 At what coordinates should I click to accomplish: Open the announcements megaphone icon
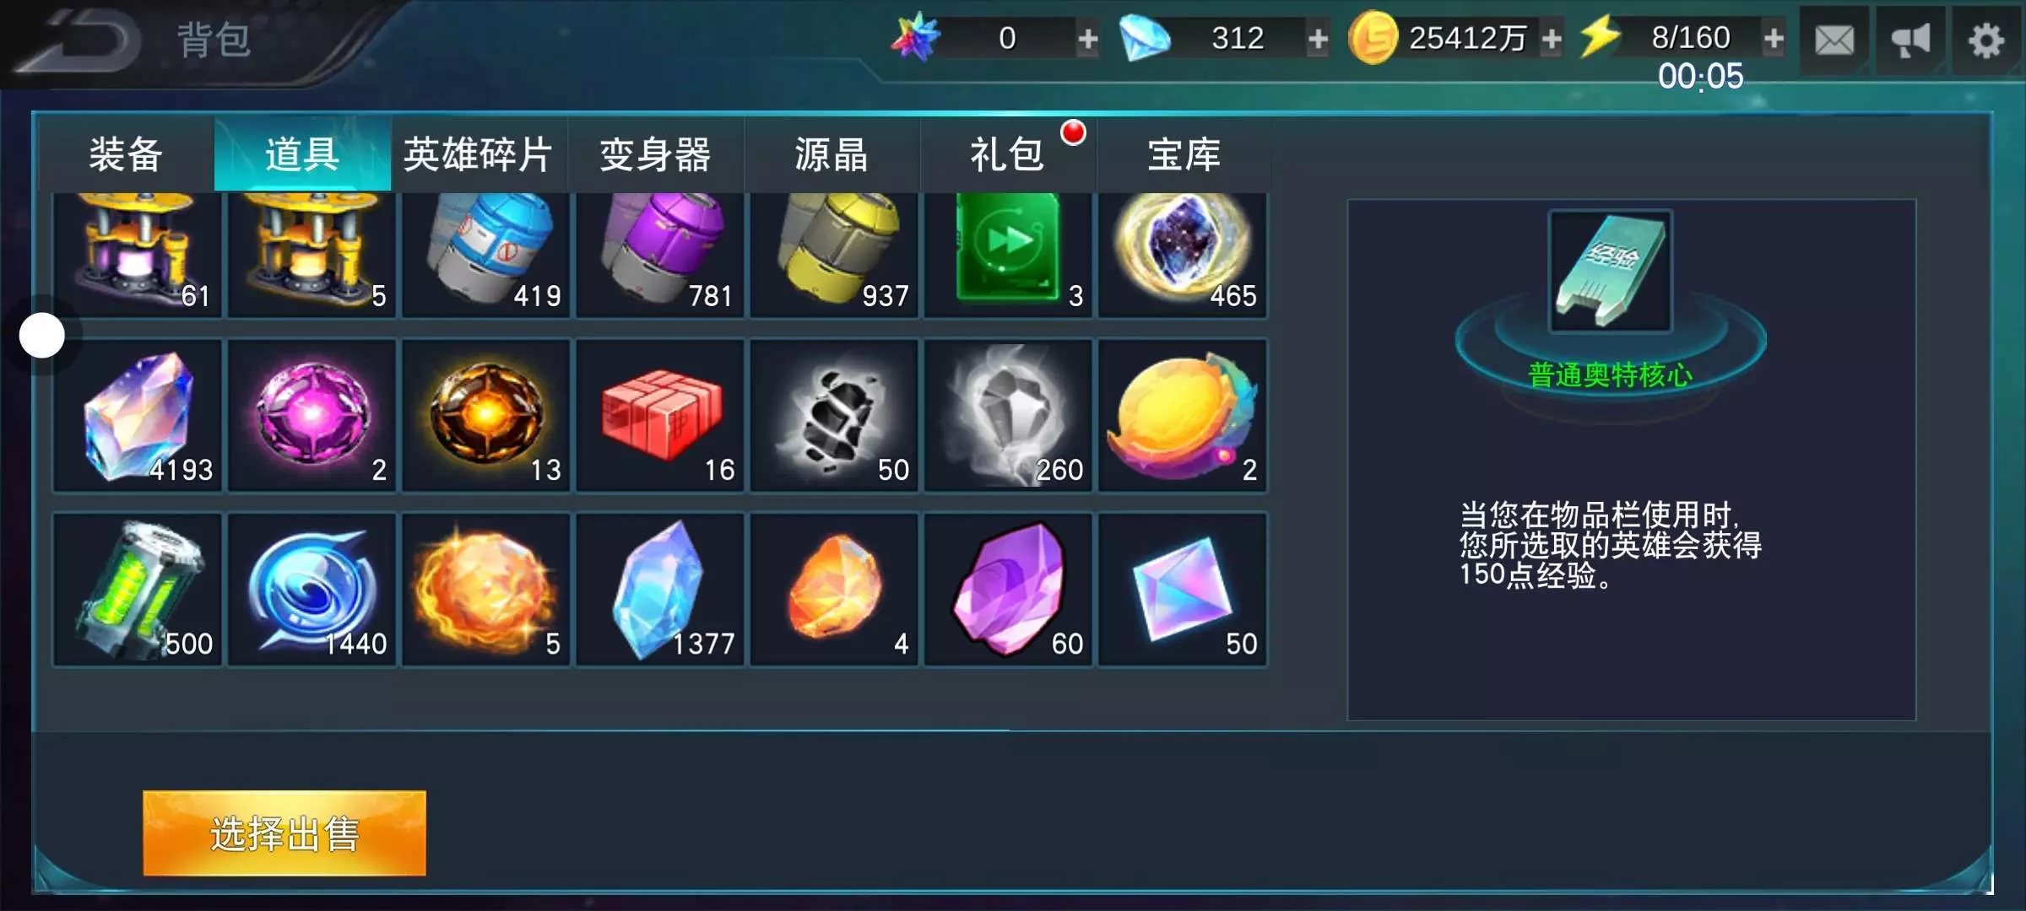click(x=1910, y=40)
